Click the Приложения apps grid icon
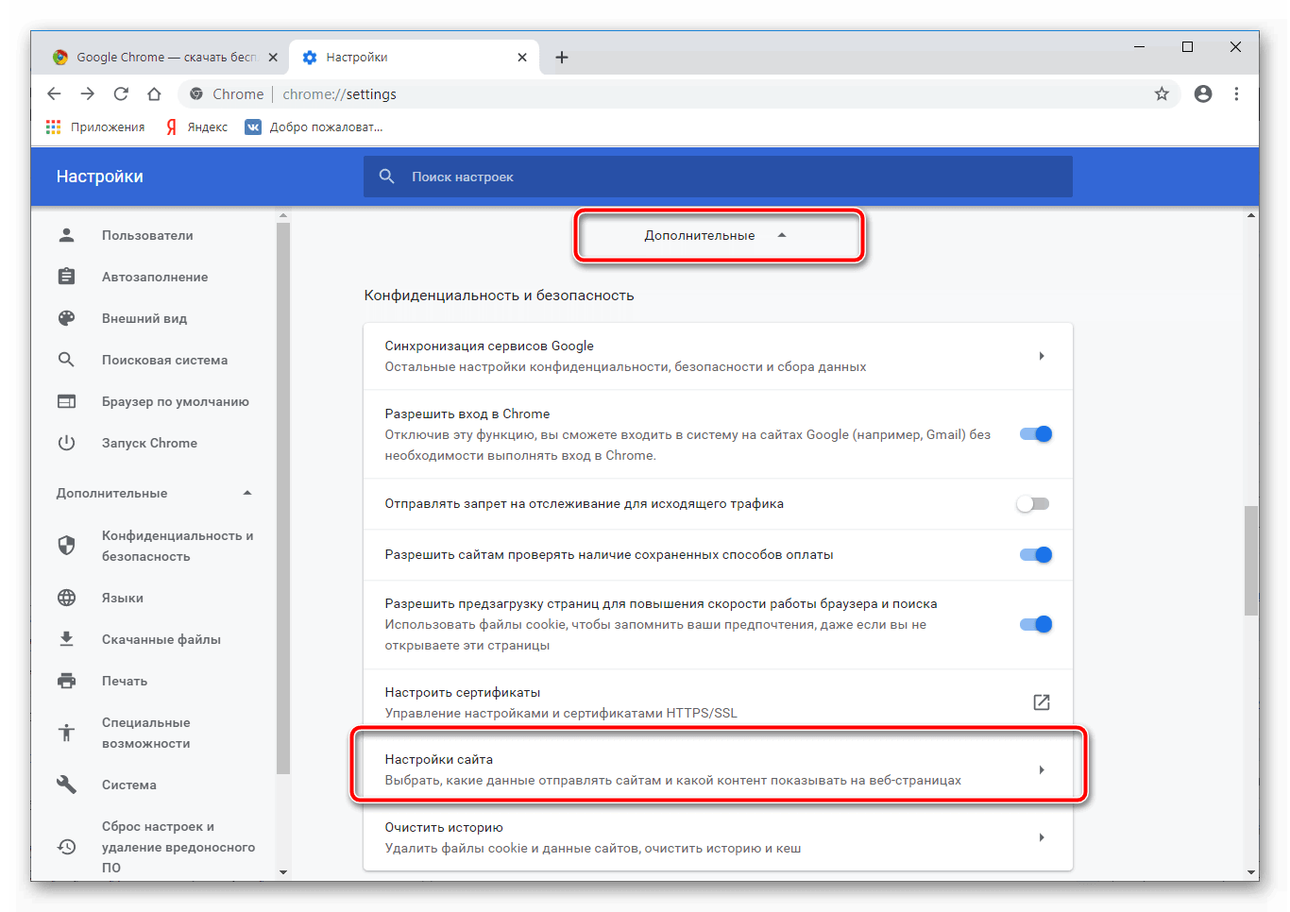This screenshot has height=912, width=1290. [53, 127]
